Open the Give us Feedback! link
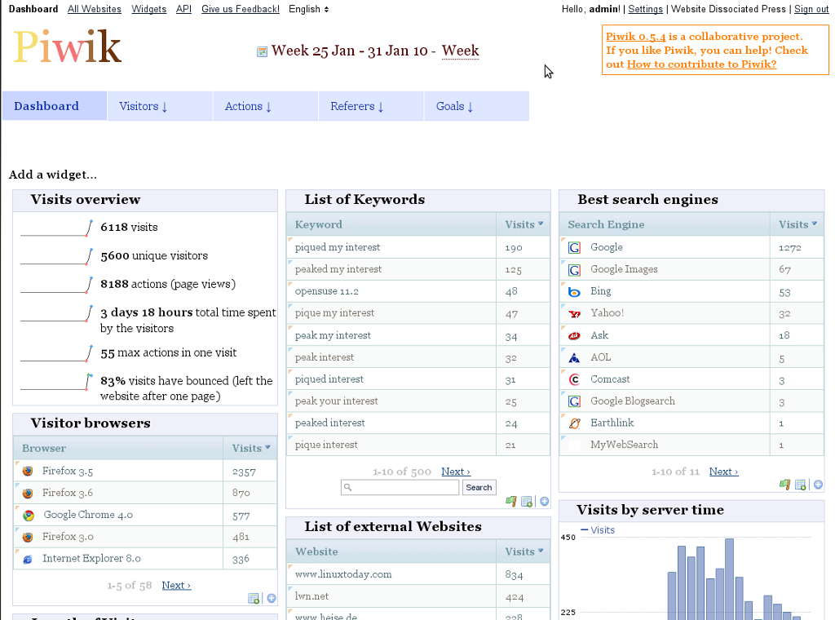The height and width of the screenshot is (620, 835). [241, 9]
